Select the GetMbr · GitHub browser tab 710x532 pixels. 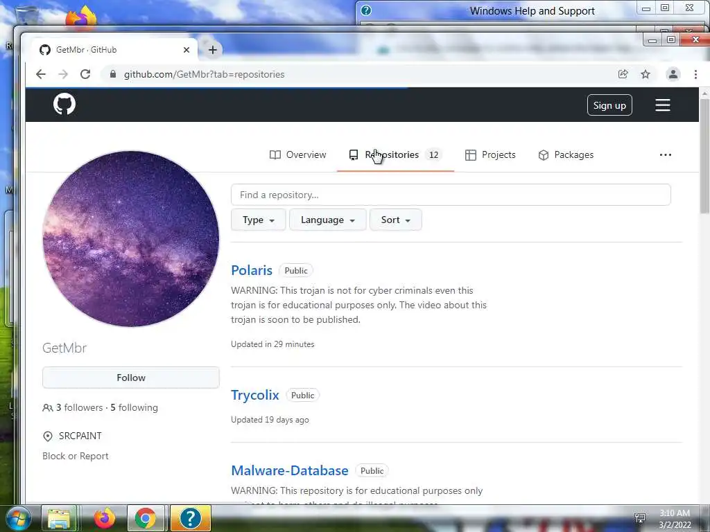pos(114,50)
